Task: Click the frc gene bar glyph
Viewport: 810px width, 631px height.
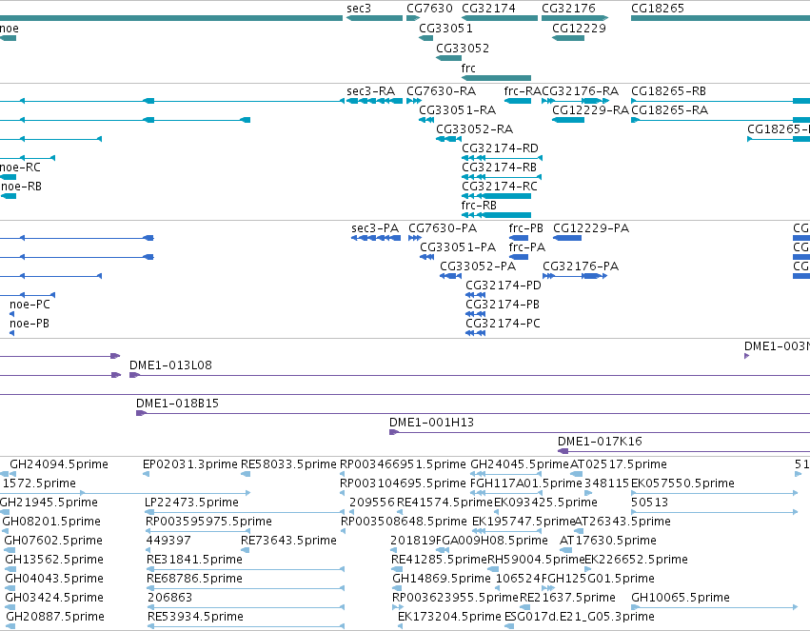Action: tap(496, 78)
